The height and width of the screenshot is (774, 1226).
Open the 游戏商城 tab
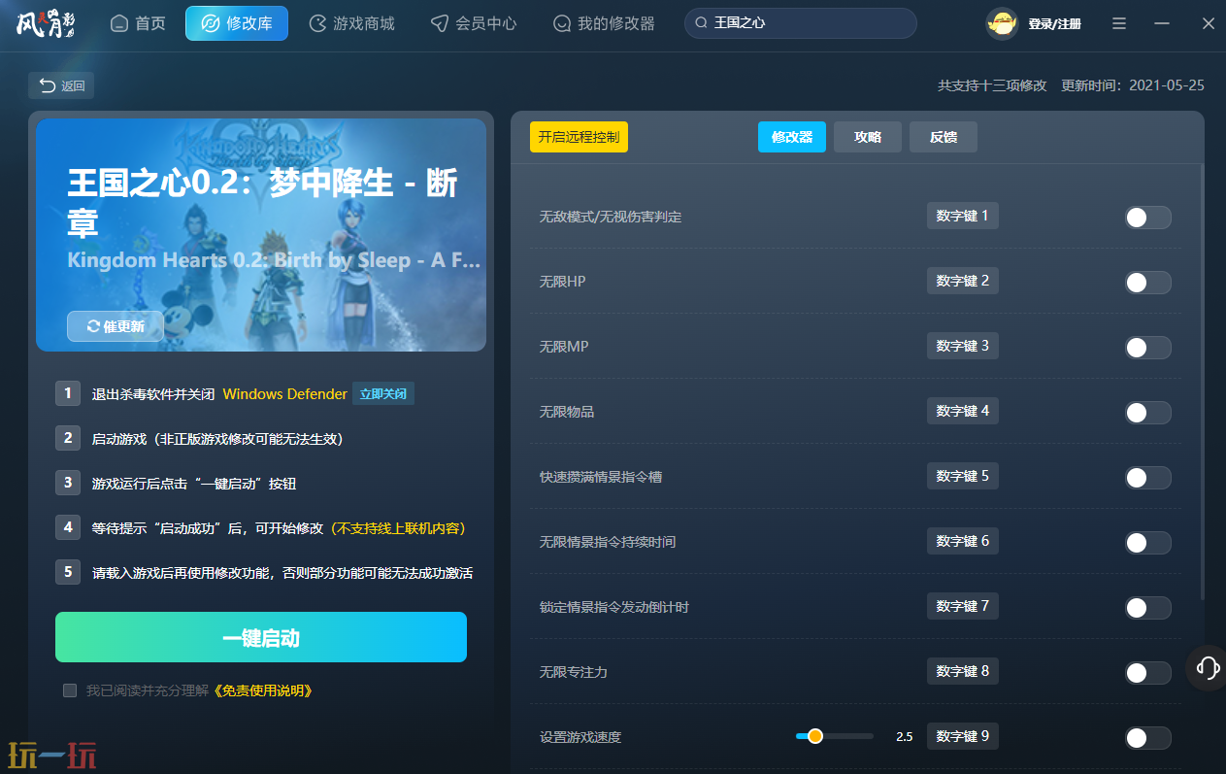point(351,23)
